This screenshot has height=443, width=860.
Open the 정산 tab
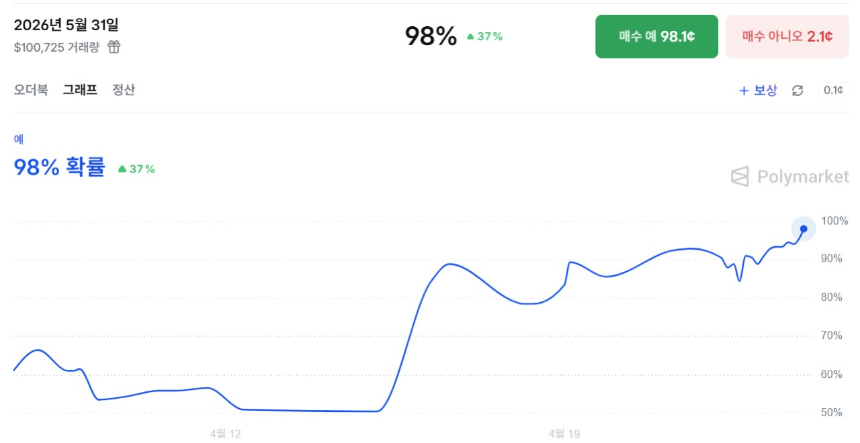(x=124, y=90)
